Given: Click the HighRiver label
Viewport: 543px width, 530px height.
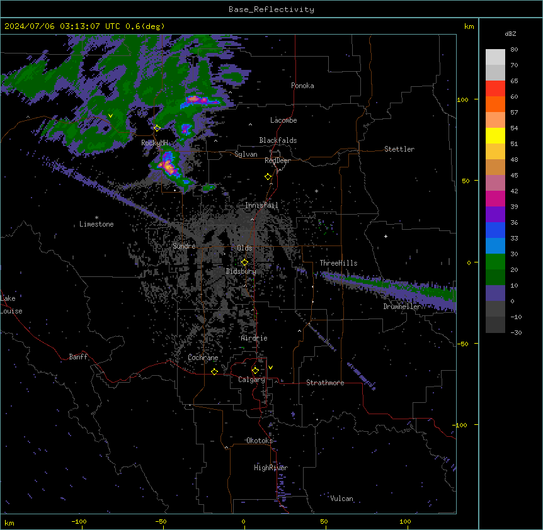Looking at the screenshot, I should pyautogui.click(x=271, y=468).
